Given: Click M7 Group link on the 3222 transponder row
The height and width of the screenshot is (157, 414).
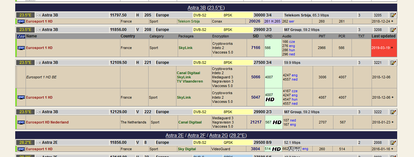Looking at the screenshot, I should (292, 112).
